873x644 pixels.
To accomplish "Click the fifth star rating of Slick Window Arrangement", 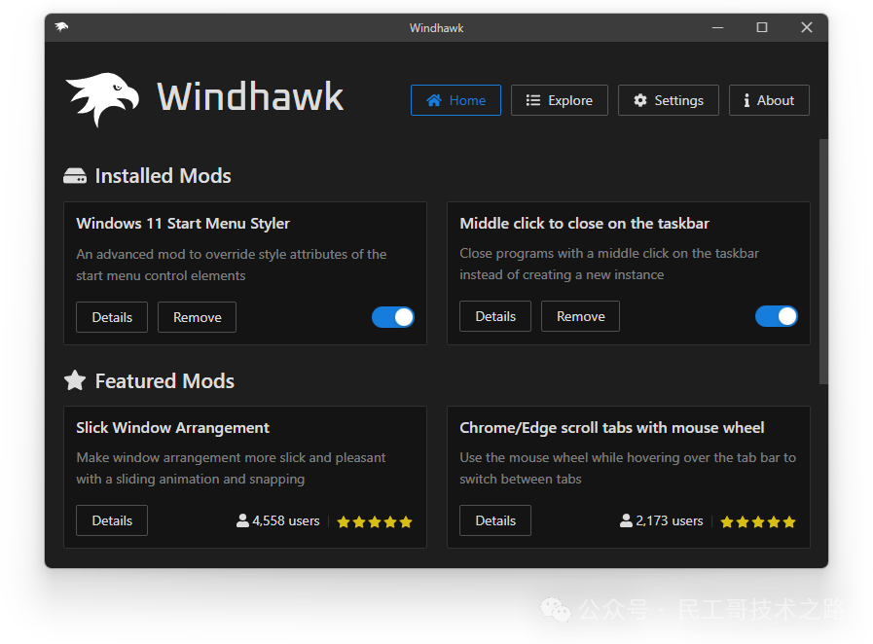I will (x=405, y=521).
